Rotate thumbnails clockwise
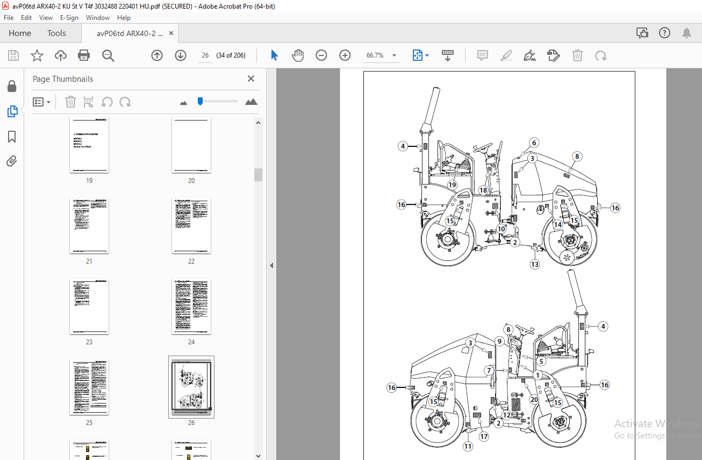Image resolution: width=702 pixels, height=460 pixels. click(x=125, y=102)
